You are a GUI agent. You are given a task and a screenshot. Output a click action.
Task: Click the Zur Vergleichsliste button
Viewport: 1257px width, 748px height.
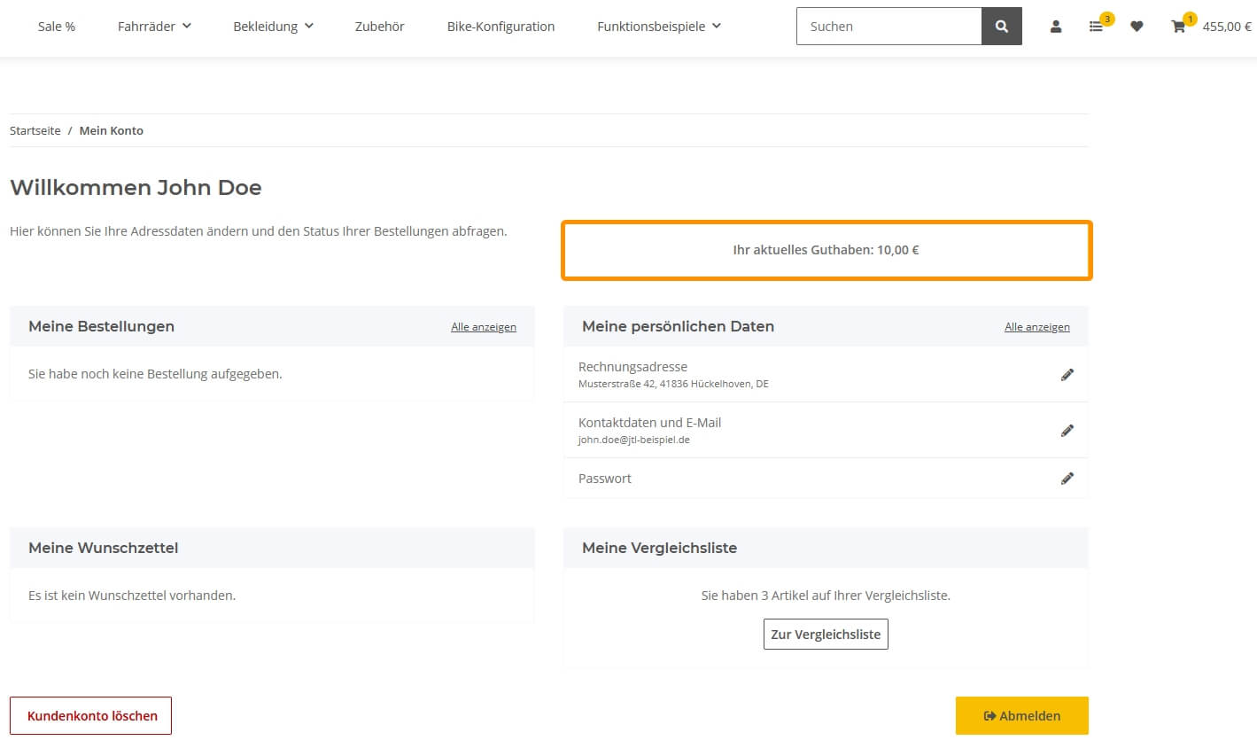click(826, 635)
